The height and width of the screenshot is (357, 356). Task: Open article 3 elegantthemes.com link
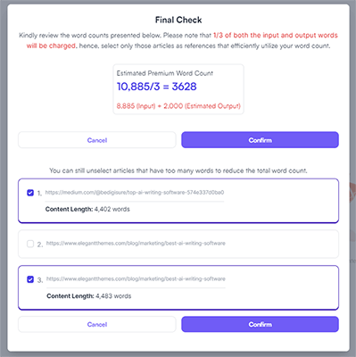pos(136,278)
